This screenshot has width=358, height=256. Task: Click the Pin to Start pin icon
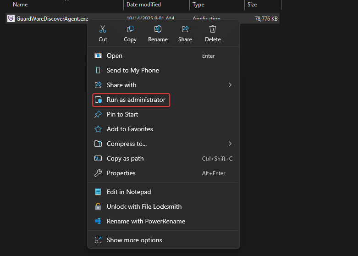[98, 114]
